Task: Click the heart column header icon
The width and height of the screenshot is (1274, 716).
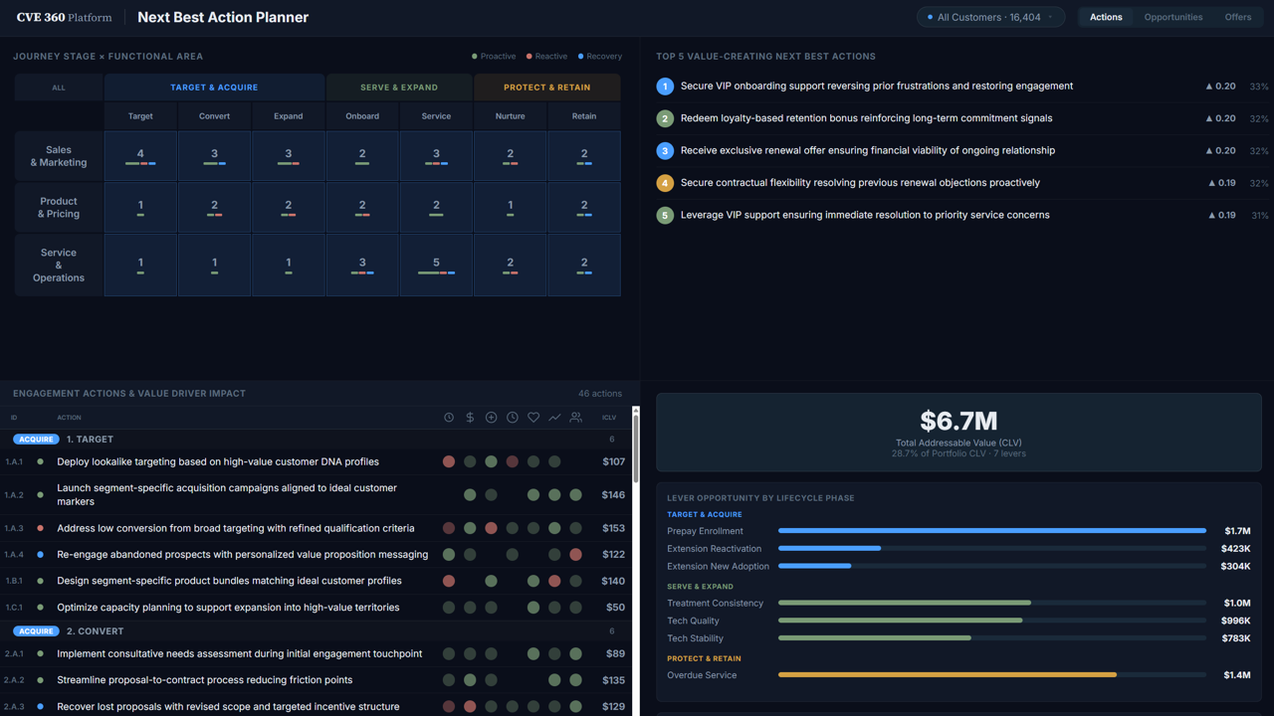Action: [533, 418]
